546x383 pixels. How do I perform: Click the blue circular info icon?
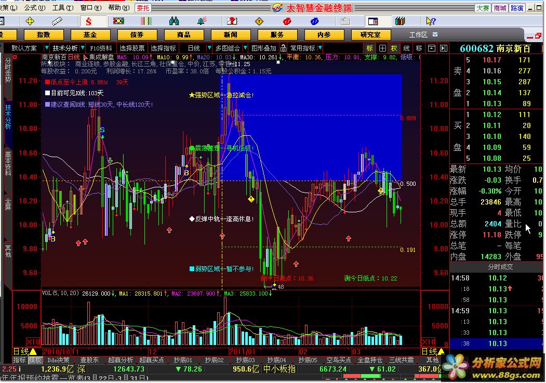314,21
